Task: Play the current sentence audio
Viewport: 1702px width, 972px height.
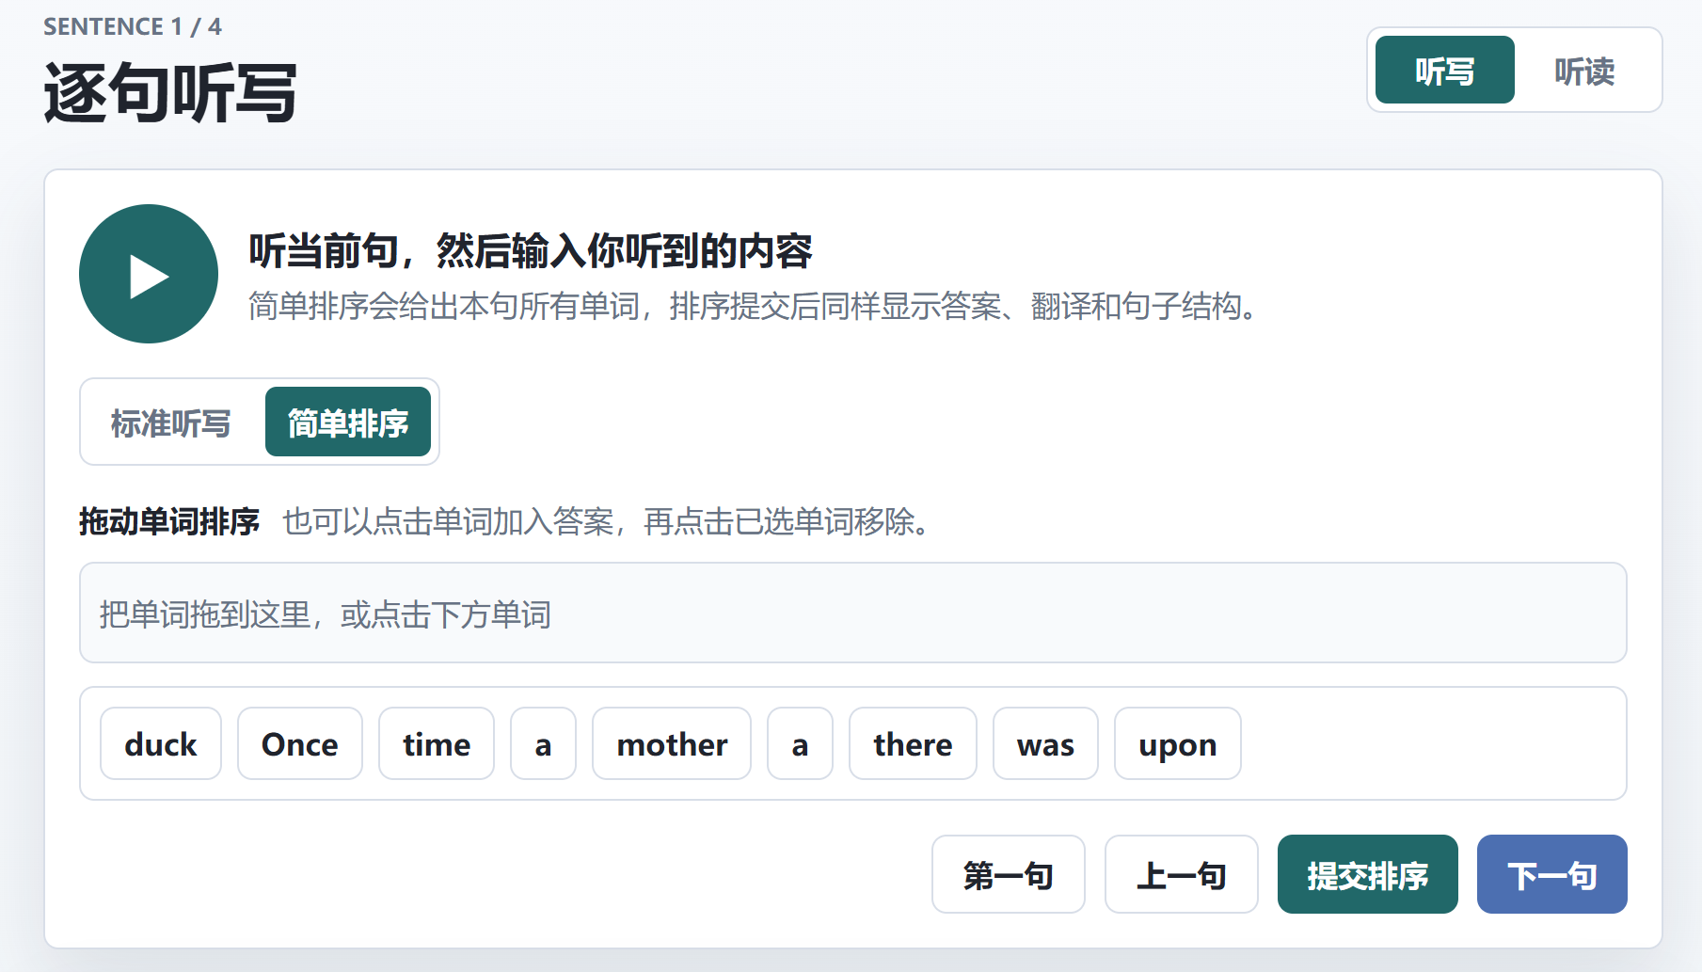Action: 149,274
